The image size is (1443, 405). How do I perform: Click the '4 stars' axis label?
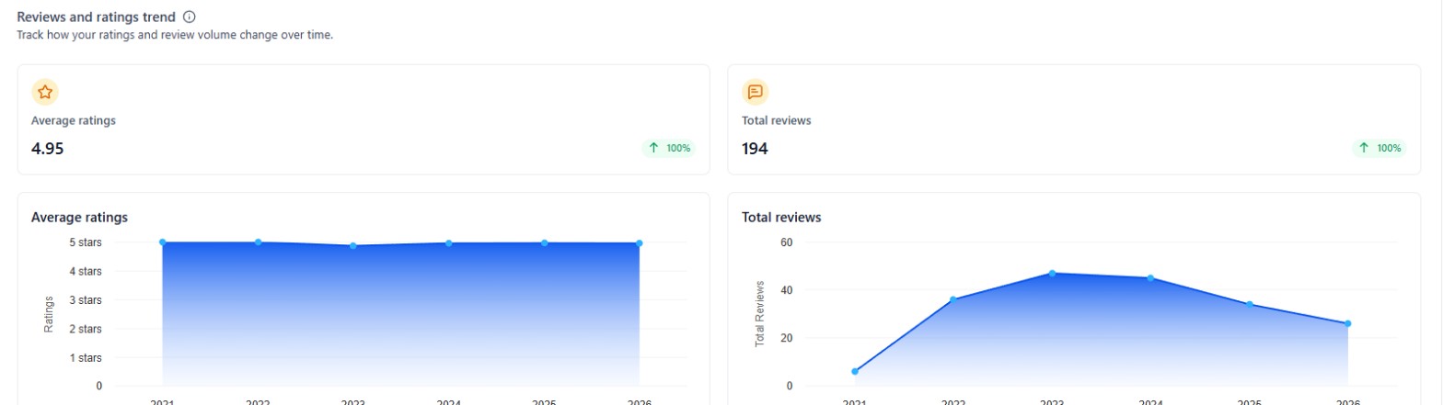(x=85, y=271)
